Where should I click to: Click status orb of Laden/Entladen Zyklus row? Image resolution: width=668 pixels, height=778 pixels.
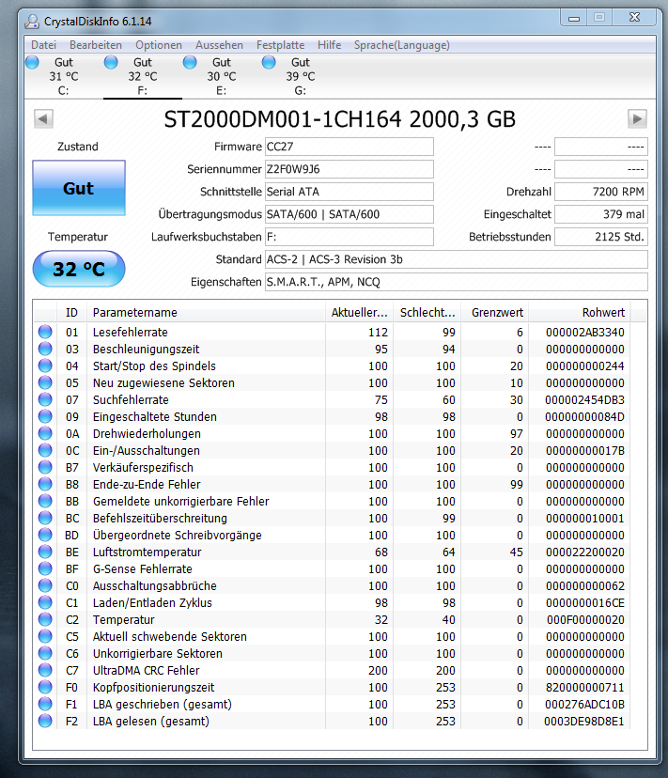(x=45, y=602)
